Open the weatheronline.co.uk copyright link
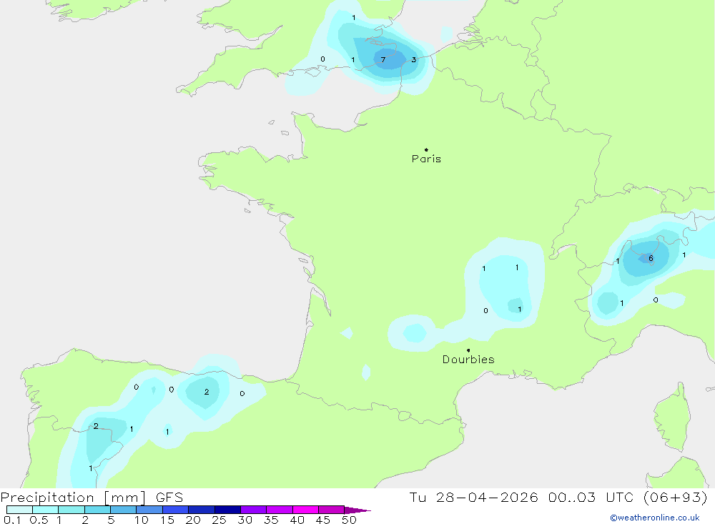Image resolution: width=715 pixels, height=524 pixels. pyautogui.click(x=655, y=518)
